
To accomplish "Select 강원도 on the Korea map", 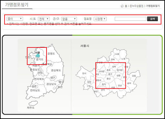I will pyautogui.click(x=51, y=53).
